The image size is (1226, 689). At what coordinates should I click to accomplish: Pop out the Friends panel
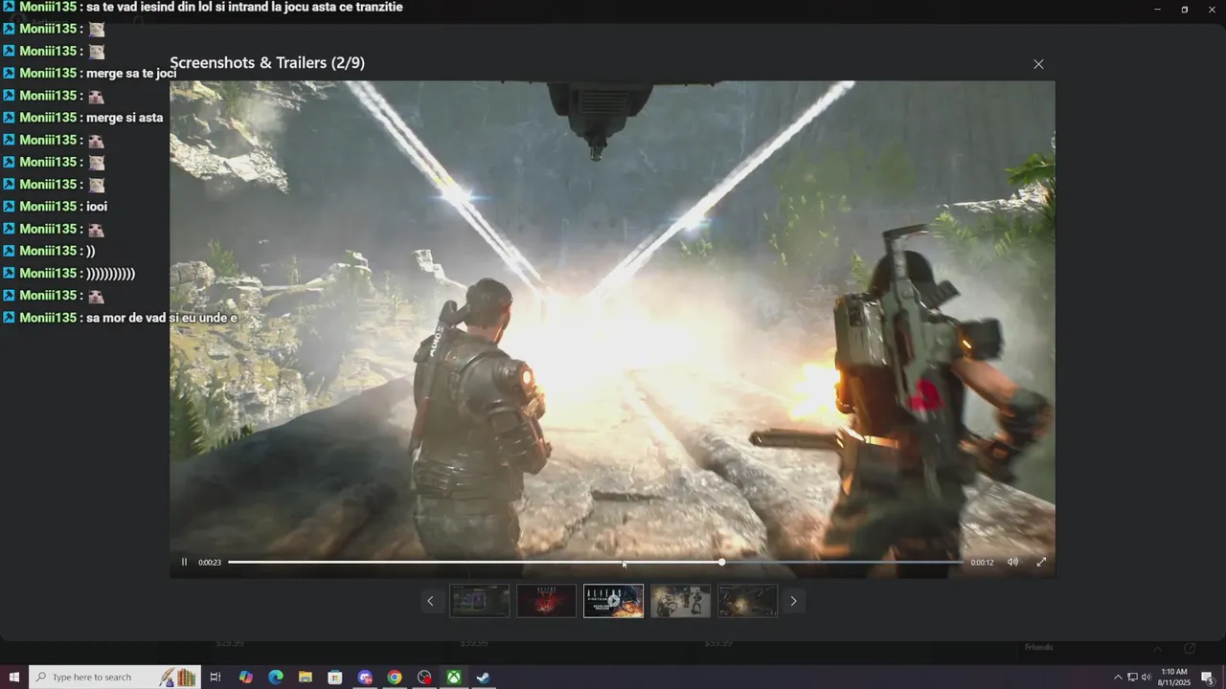click(1190, 649)
